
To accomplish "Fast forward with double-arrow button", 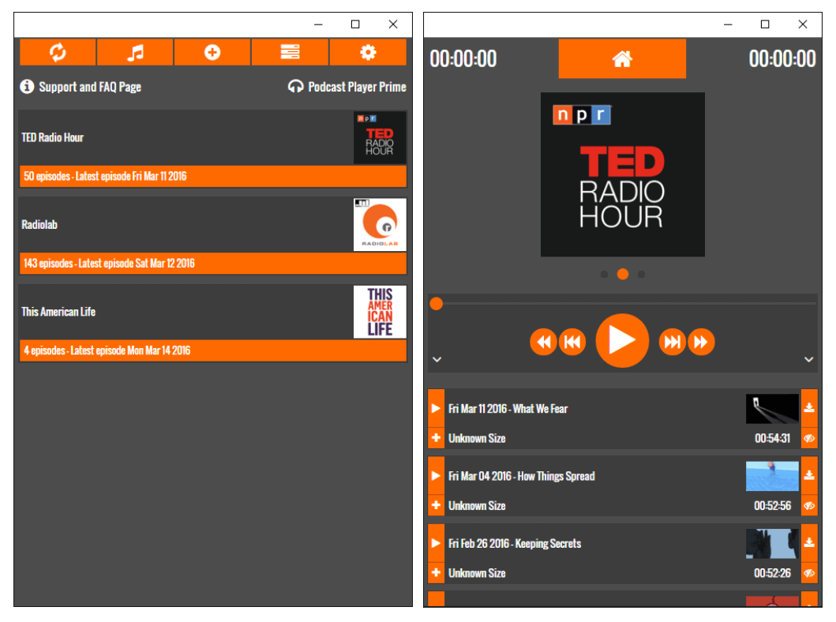I will pos(701,342).
